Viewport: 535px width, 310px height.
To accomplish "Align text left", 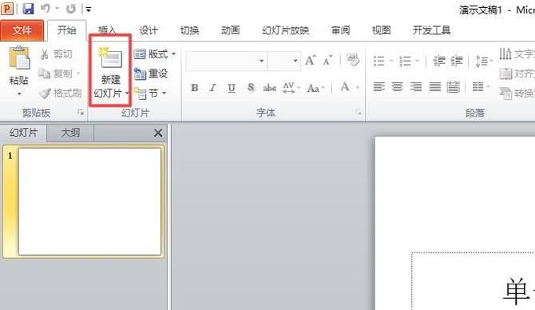I will 378,87.
